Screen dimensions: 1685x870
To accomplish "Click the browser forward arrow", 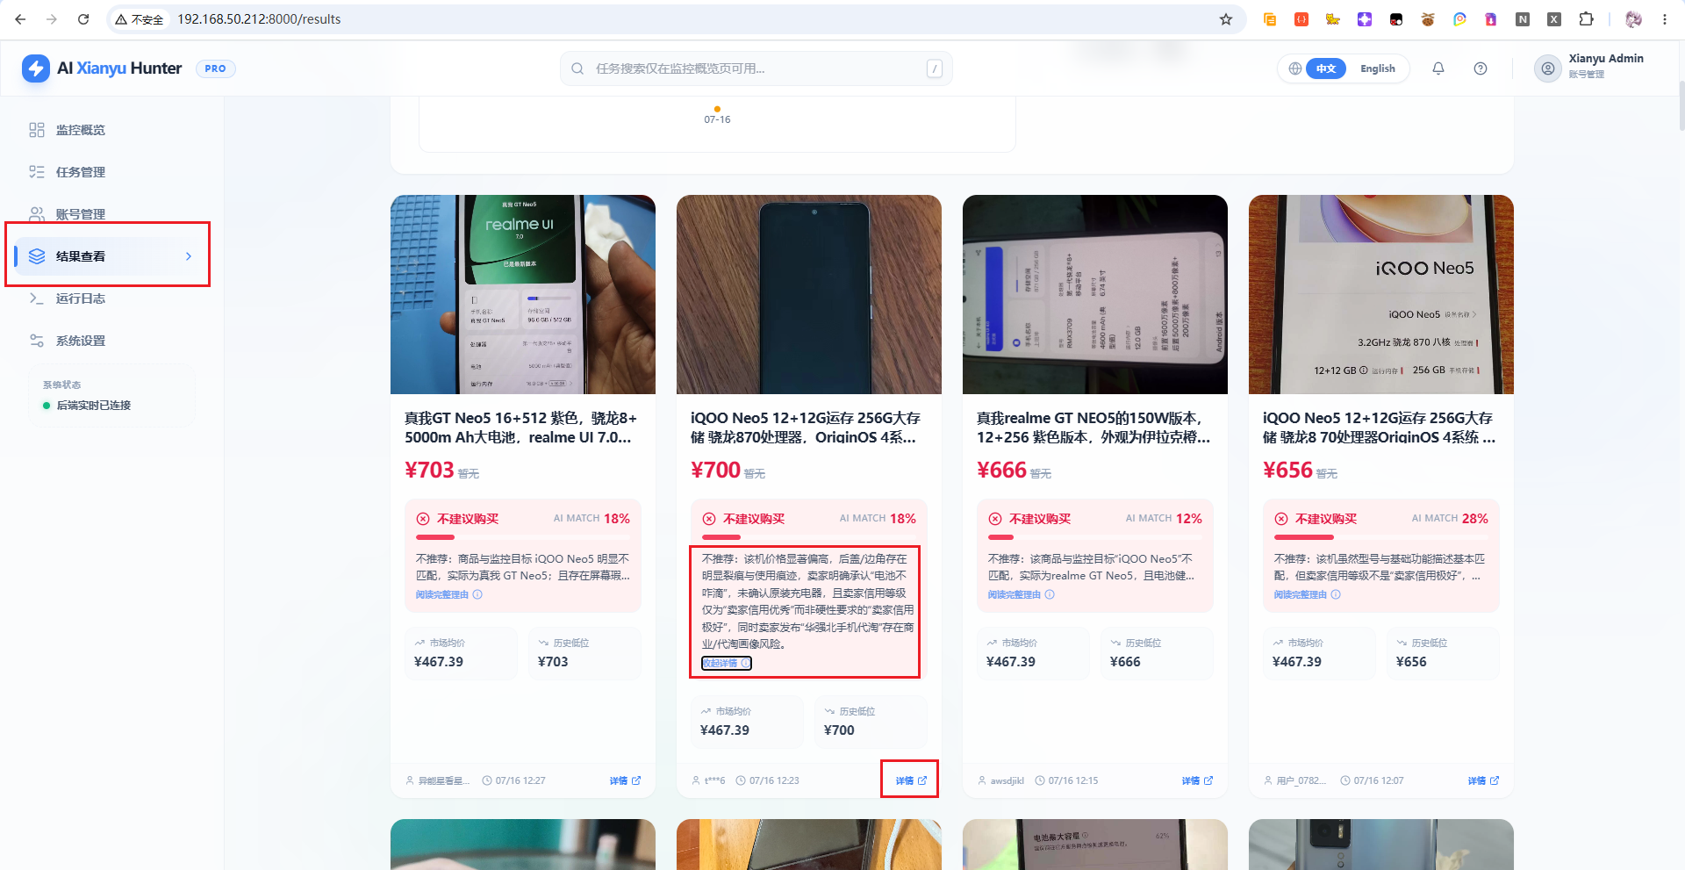I will click(x=52, y=19).
